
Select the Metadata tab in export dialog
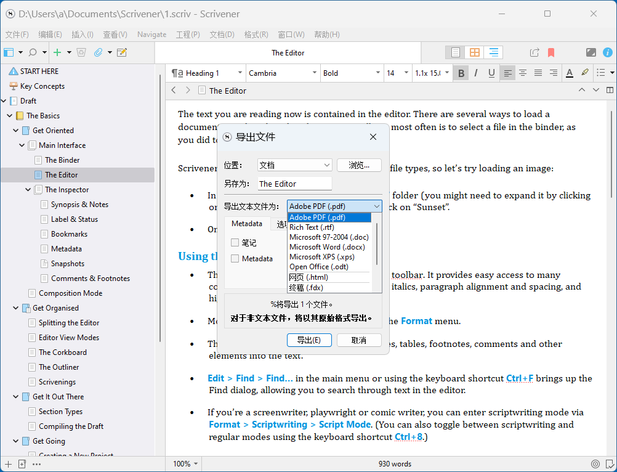(x=247, y=224)
